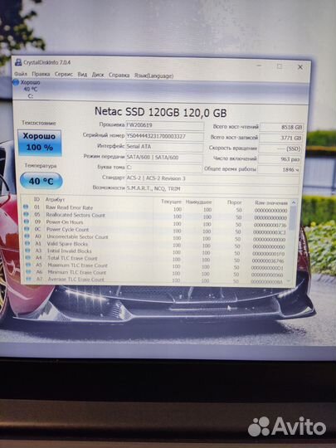Click the rotation speed value (SSD)
Screen dimensions: 336x448
280,149
